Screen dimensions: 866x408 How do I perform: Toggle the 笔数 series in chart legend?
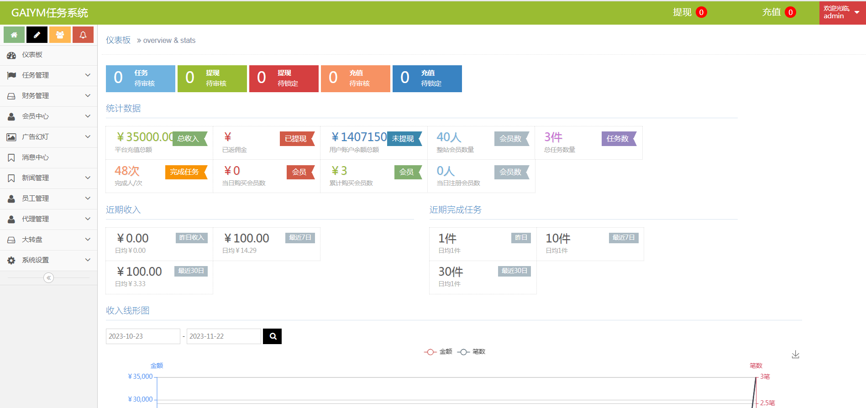[472, 352]
